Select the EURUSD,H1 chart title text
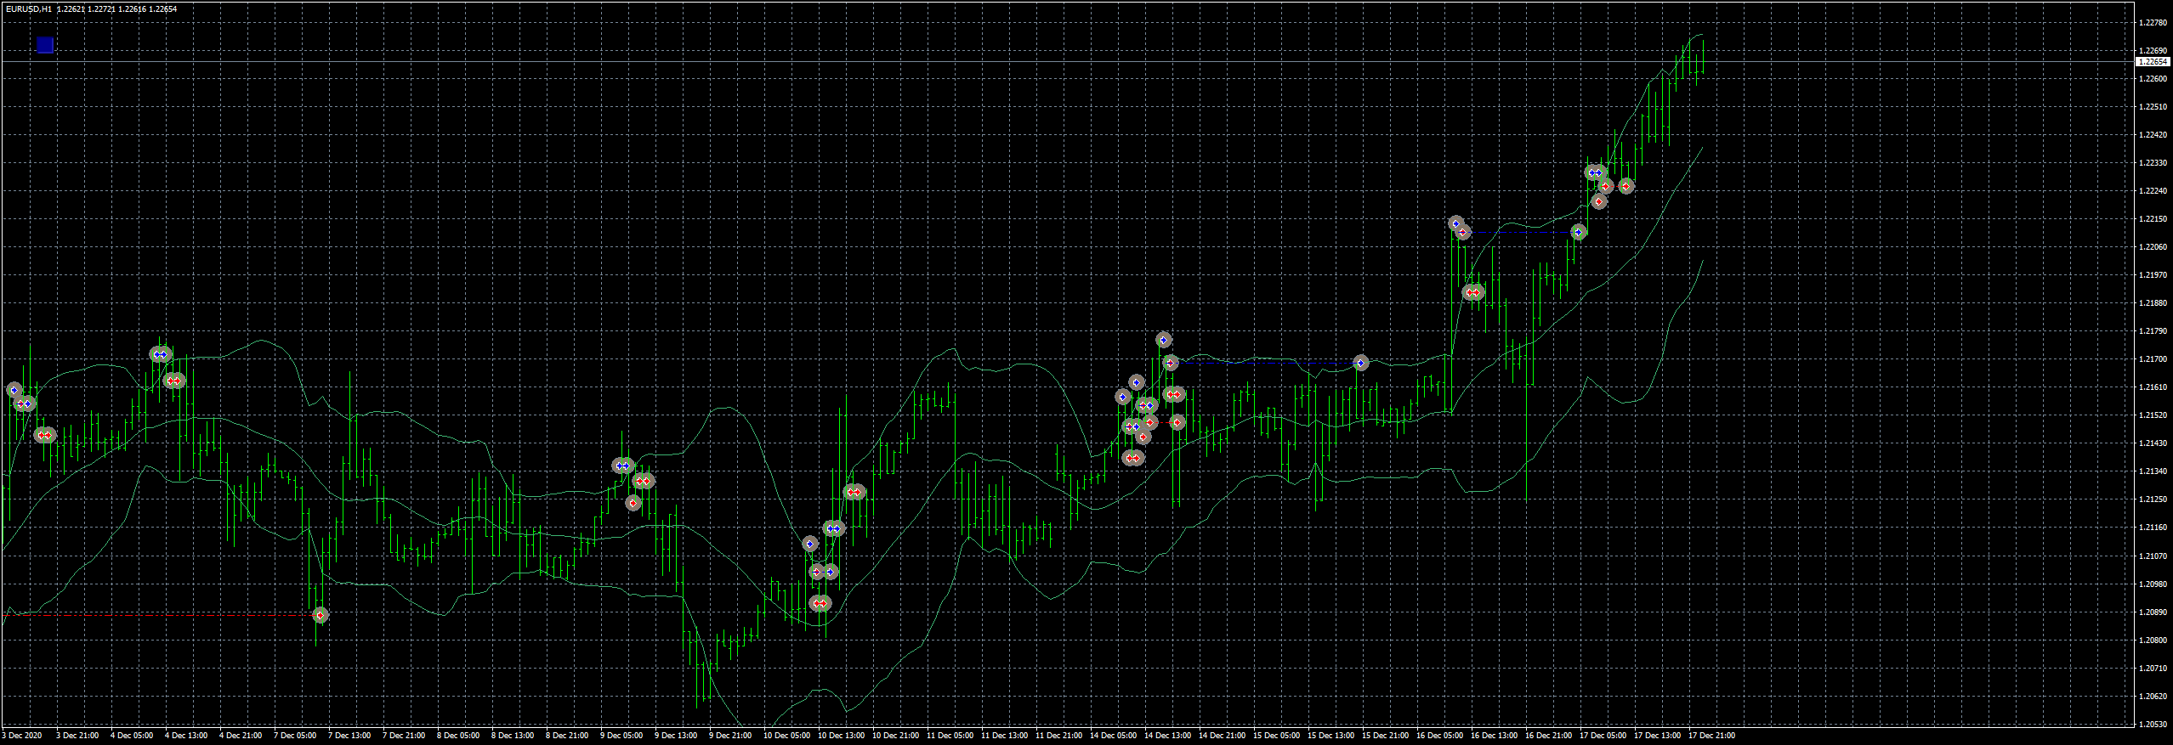Viewport: 2173px width, 745px height. coord(28,8)
